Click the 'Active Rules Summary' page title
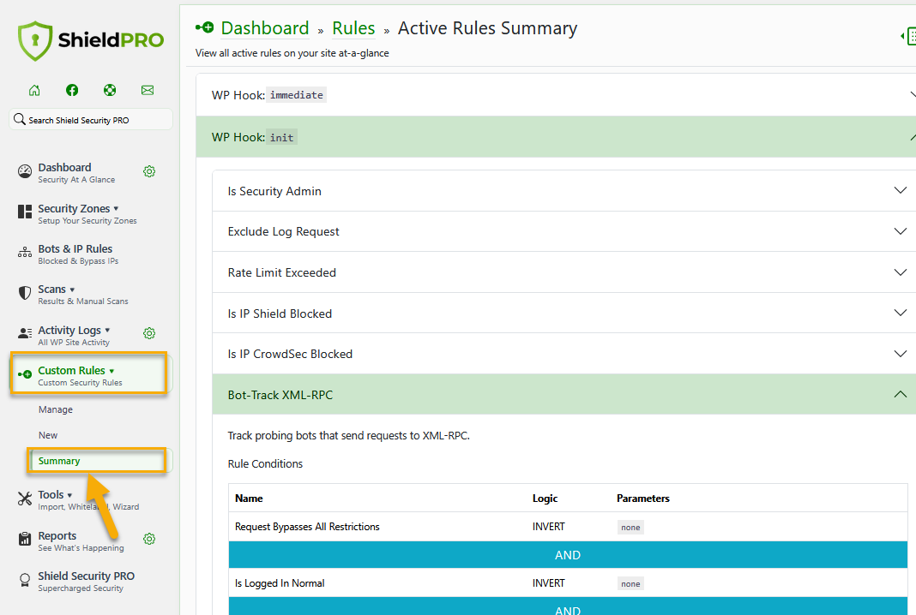This screenshot has height=615, width=916. coord(488,28)
